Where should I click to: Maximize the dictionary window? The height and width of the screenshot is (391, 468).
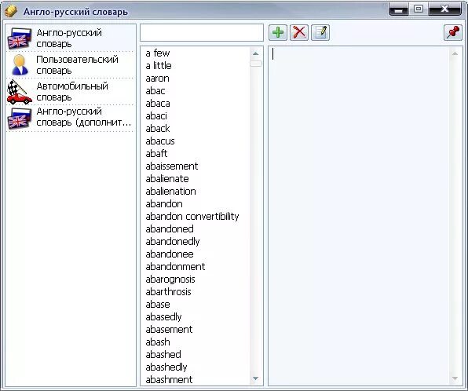[419, 9]
